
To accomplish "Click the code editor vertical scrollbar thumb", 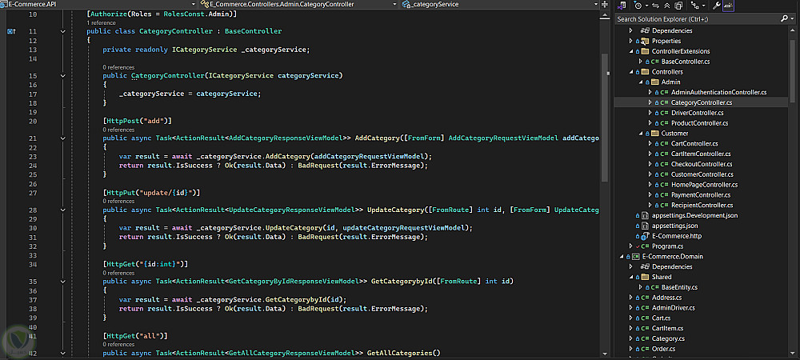I will (605, 118).
